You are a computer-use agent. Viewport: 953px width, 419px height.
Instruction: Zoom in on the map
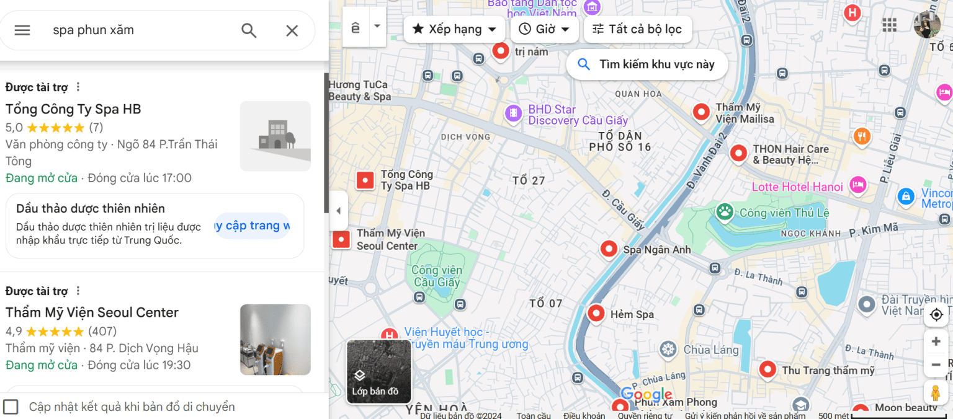pyautogui.click(x=936, y=341)
